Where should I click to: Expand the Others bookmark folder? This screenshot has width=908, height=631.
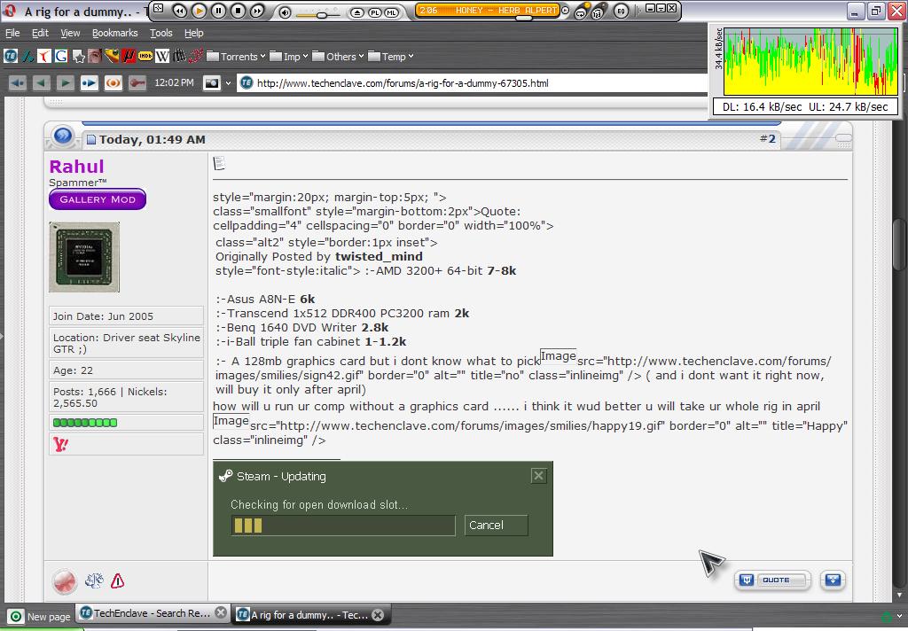click(x=338, y=56)
